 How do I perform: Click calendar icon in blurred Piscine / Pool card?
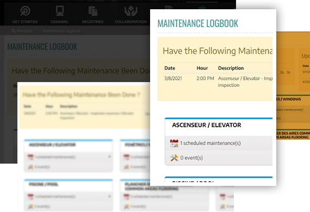tap(30, 197)
